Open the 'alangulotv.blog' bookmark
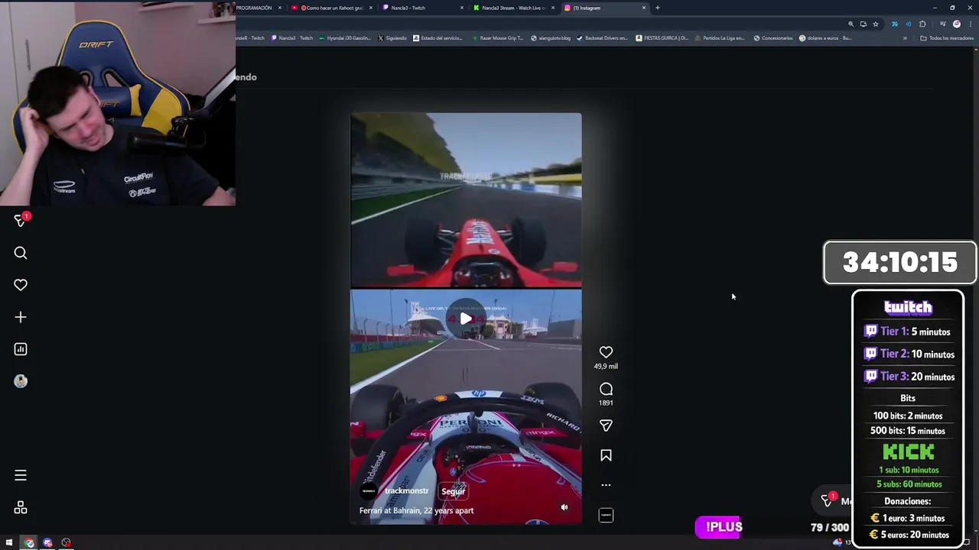979x550 pixels. point(551,37)
